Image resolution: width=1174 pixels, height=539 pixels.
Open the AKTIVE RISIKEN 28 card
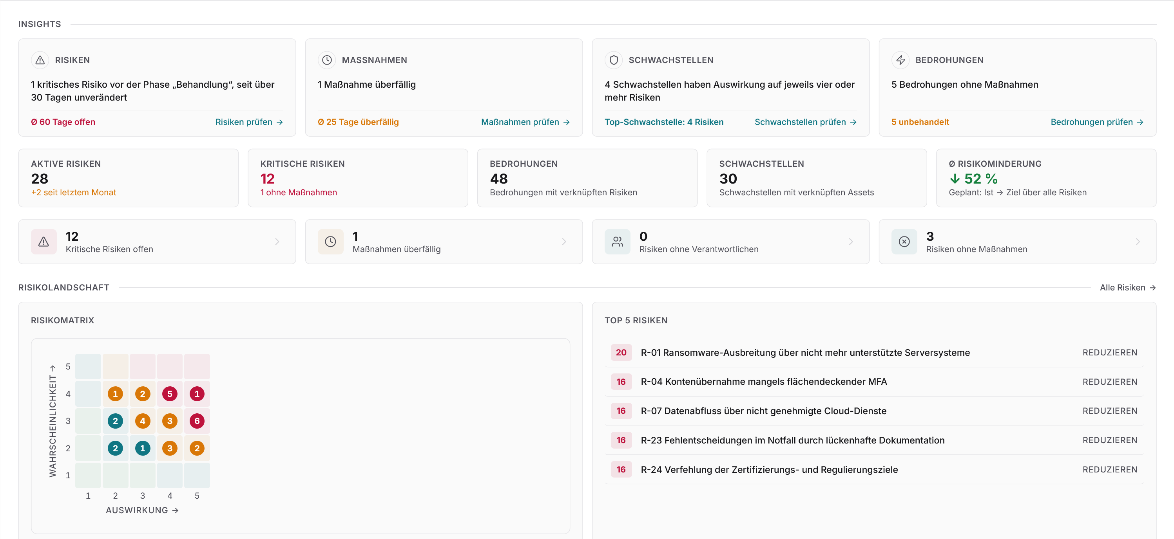click(129, 178)
